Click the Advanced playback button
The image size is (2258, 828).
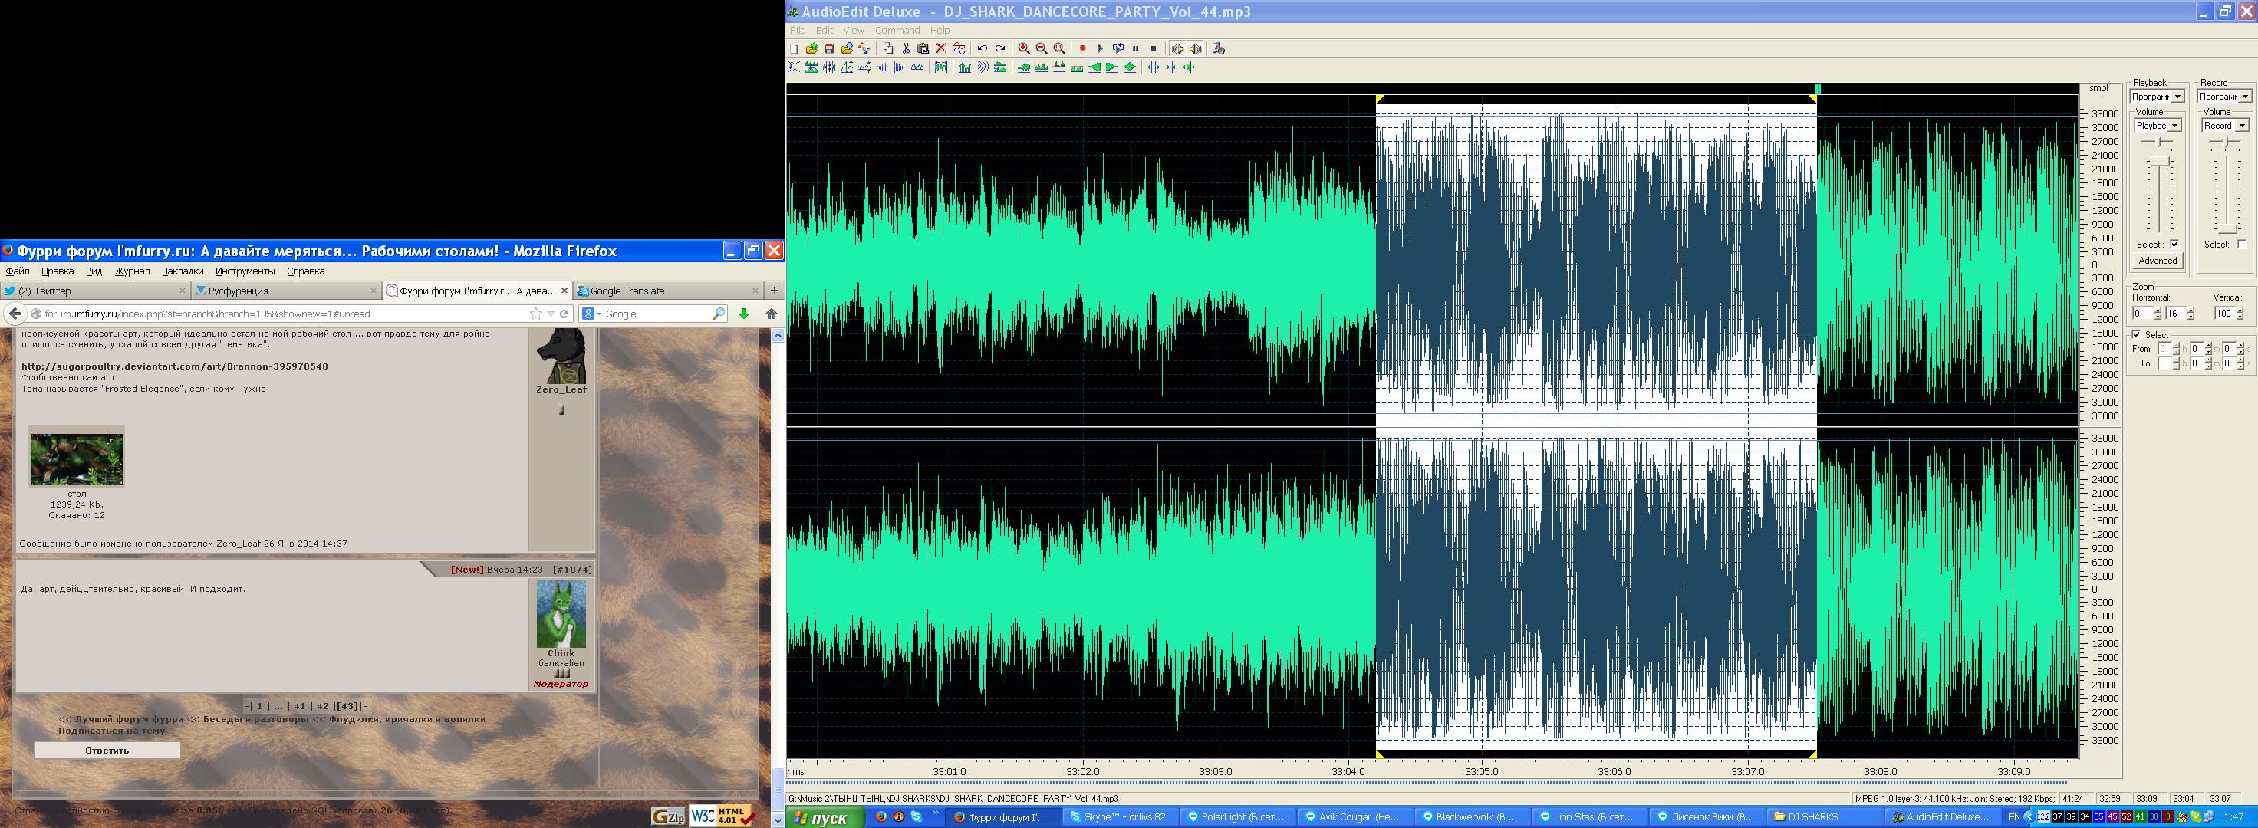click(x=2158, y=260)
